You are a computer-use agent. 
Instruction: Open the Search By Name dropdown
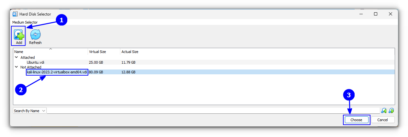30,111
